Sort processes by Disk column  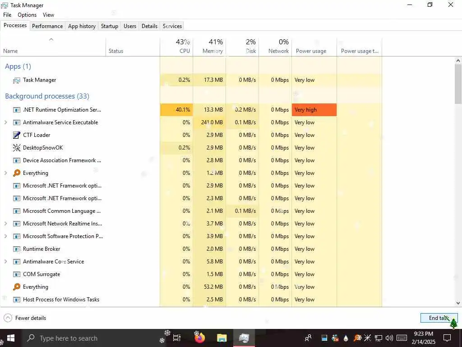point(242,47)
